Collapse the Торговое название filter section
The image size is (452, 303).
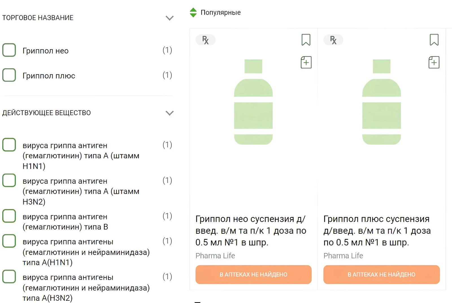pos(169,18)
